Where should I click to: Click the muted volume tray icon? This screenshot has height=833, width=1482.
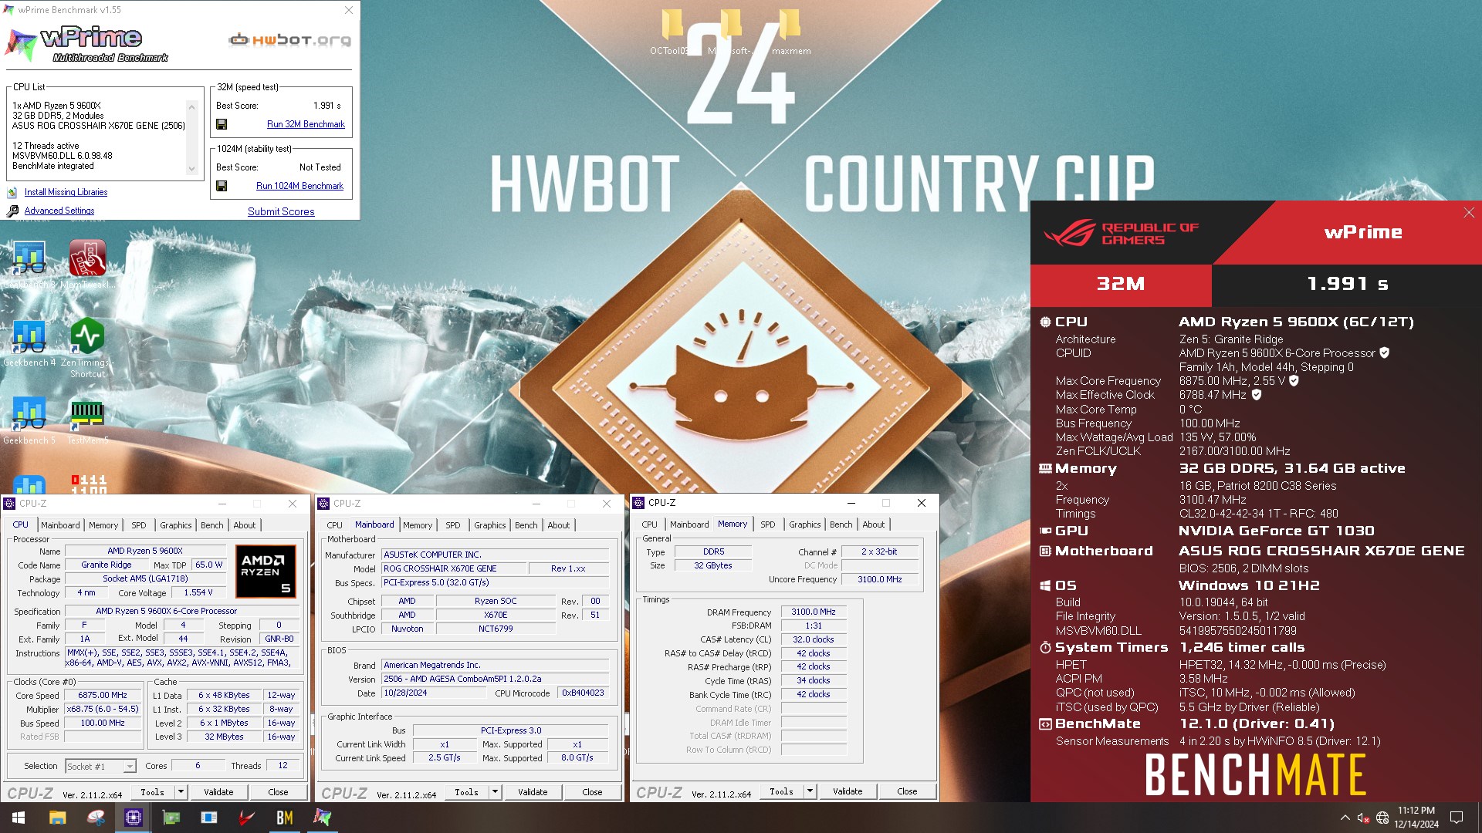pos(1363,818)
